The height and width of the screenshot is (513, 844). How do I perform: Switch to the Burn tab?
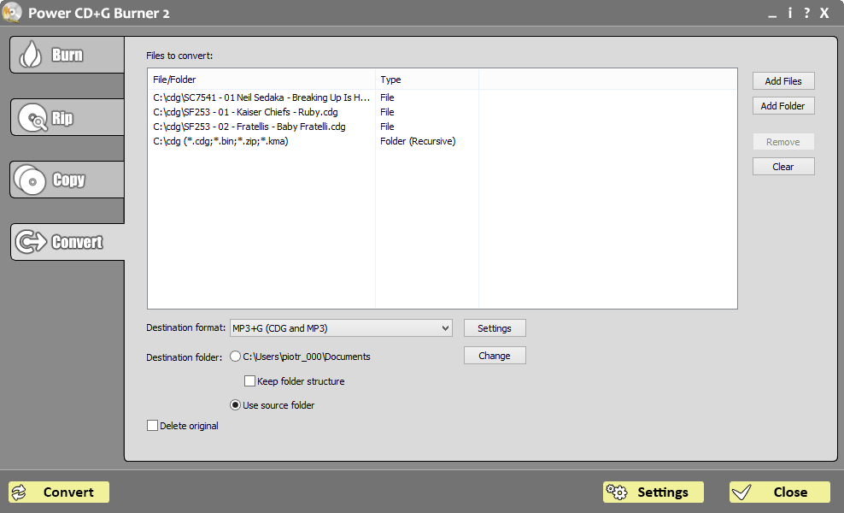pyautogui.click(x=68, y=53)
